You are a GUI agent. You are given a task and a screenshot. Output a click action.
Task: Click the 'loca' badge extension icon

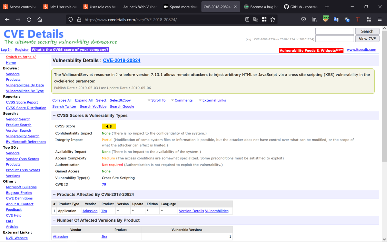pyautogui.click(x=325, y=19)
